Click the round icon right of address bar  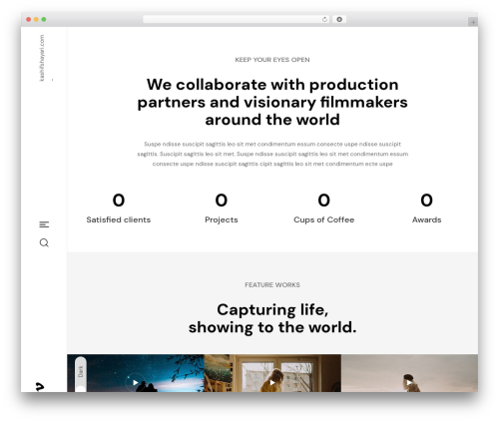pyautogui.click(x=339, y=20)
